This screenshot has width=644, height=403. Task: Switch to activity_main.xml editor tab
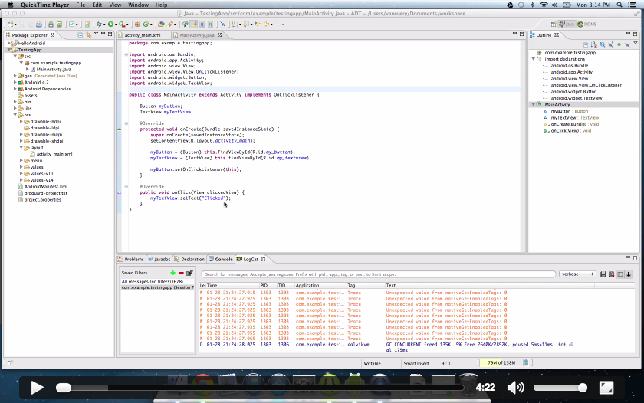click(142, 35)
